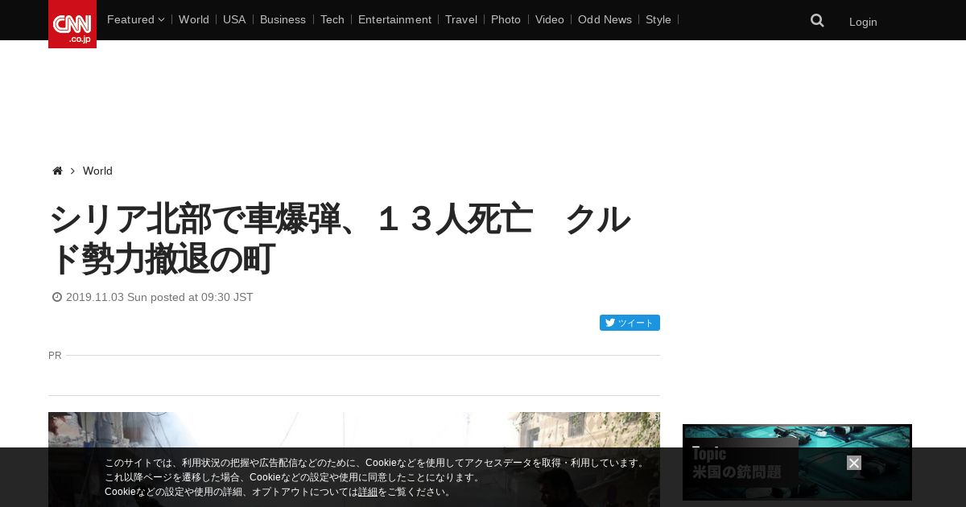Click the article's main photo
The width and height of the screenshot is (966, 507).
click(x=354, y=460)
